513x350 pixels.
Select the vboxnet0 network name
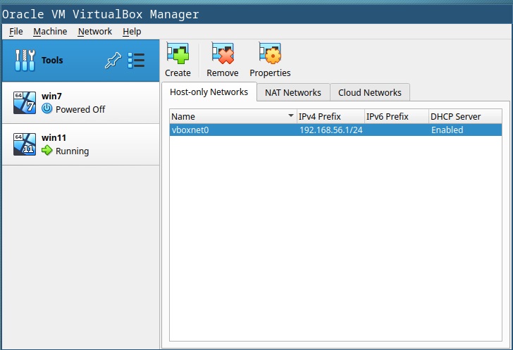pos(190,130)
